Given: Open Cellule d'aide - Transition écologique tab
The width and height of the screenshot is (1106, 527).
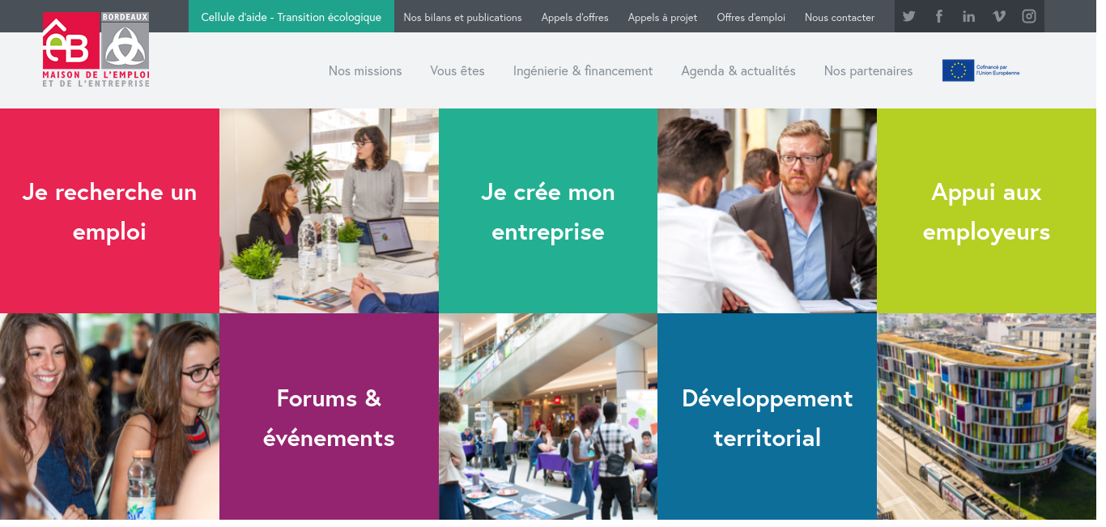Looking at the screenshot, I should click(x=291, y=16).
